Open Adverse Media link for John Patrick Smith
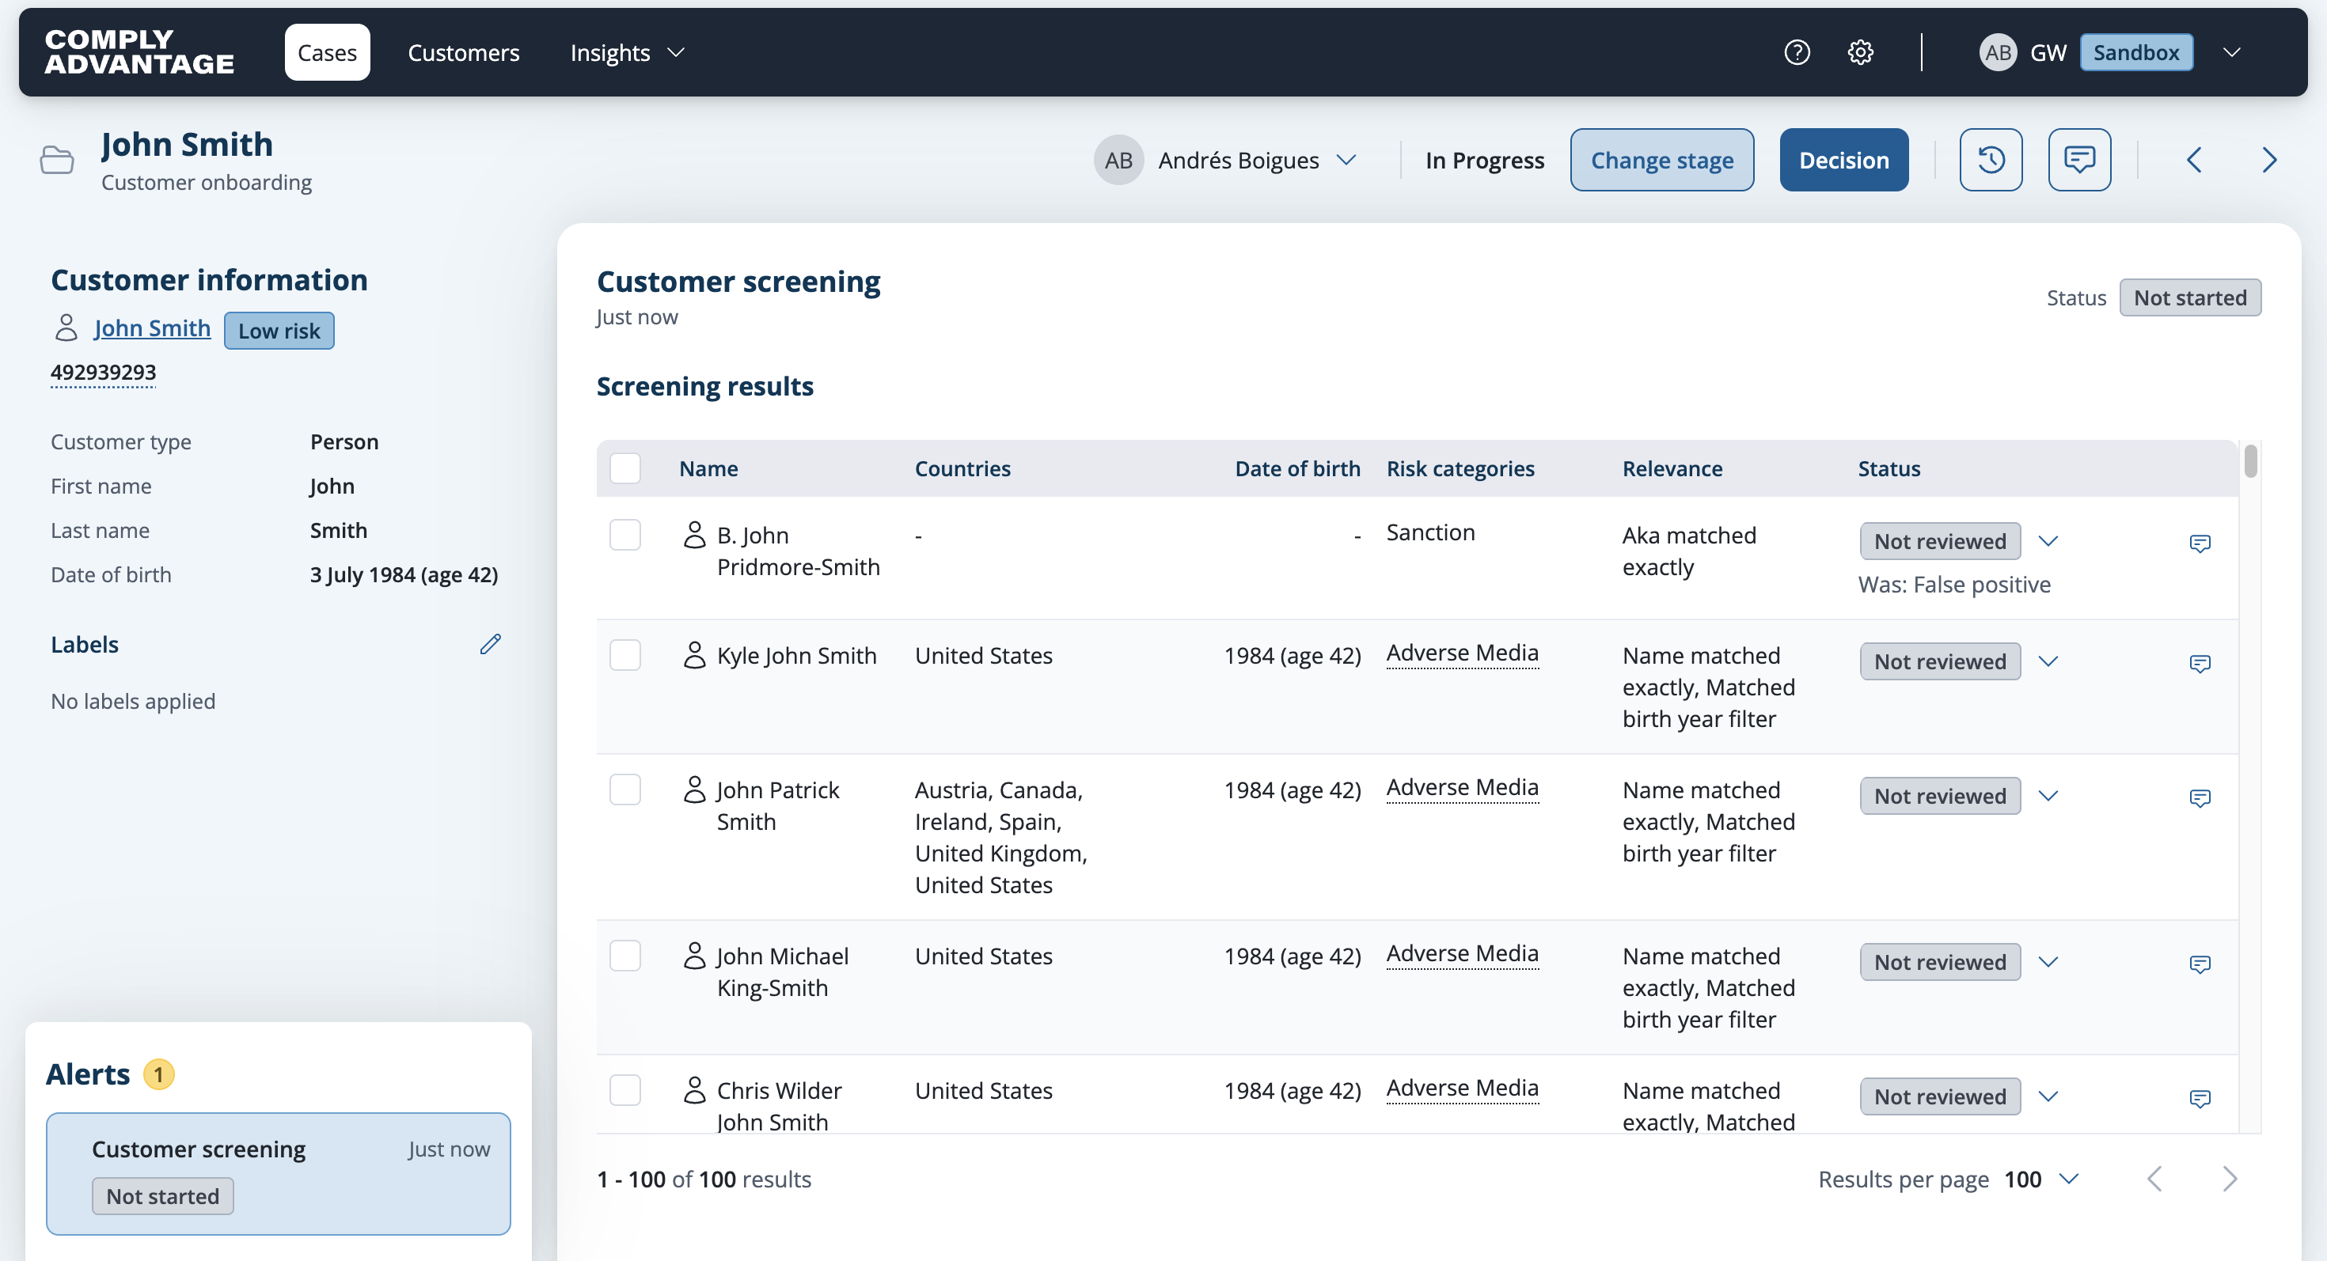 tap(1463, 787)
